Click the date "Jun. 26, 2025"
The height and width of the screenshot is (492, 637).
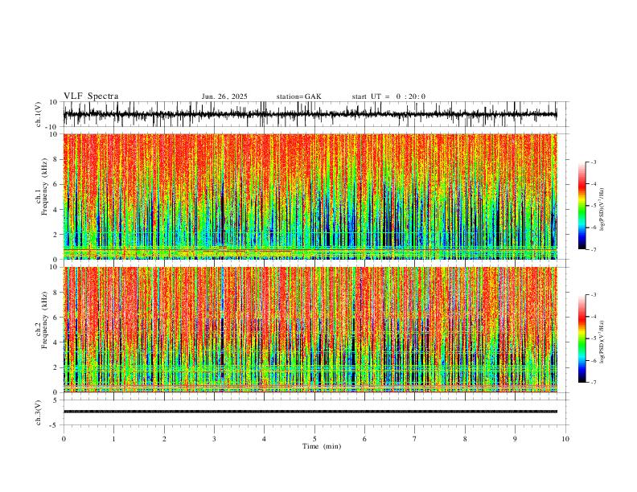coord(224,96)
